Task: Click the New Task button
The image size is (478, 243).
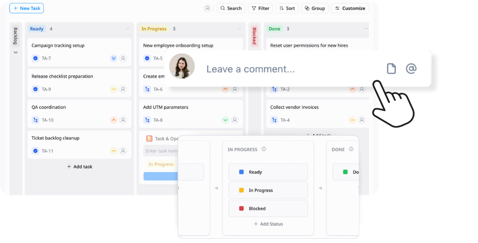Action: pos(26,8)
